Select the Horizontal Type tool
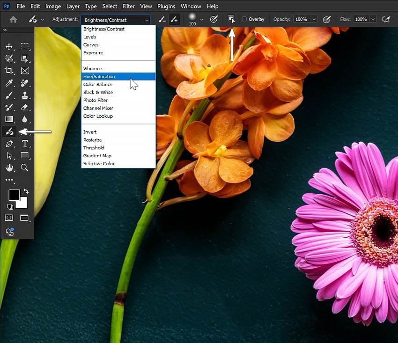This screenshot has height=343, width=398. coord(25,144)
